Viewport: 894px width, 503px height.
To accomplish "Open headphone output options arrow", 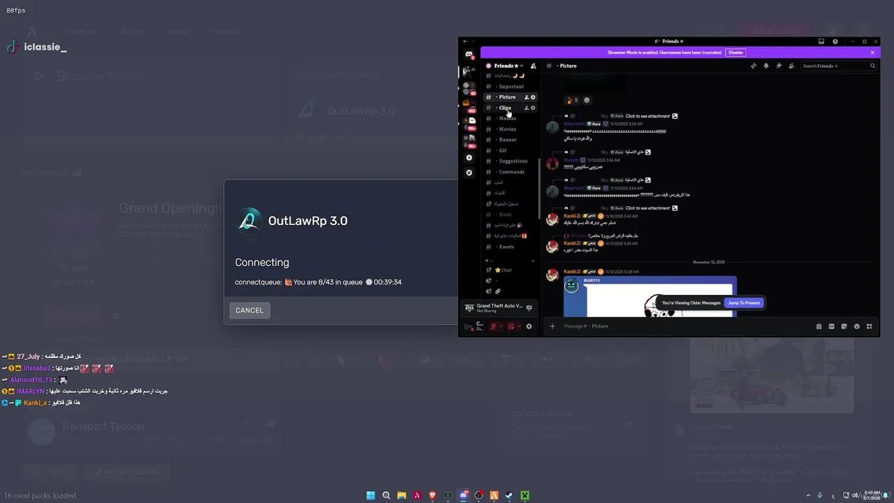I will 519,326.
